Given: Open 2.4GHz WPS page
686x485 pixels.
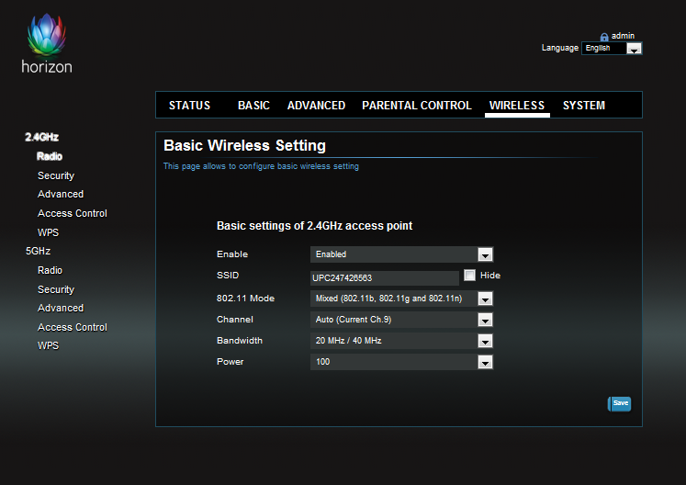Looking at the screenshot, I should pos(48,232).
